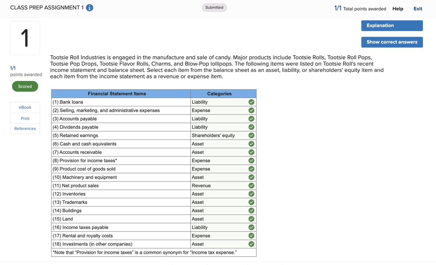Open the category dropdown for Inventories
436x265 pixels.
pyautogui.click(x=219, y=194)
